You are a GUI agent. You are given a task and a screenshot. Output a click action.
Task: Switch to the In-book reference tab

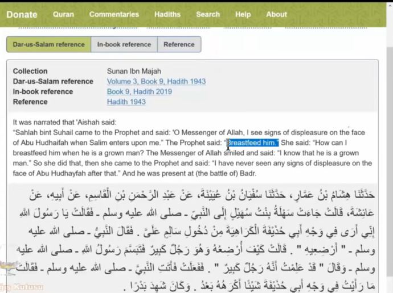tap(124, 44)
